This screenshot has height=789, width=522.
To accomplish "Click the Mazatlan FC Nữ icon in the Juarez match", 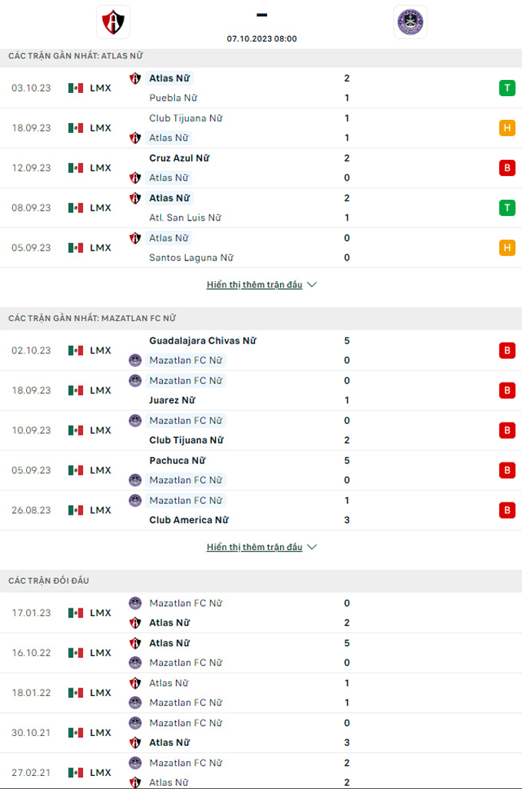I will click(x=135, y=380).
